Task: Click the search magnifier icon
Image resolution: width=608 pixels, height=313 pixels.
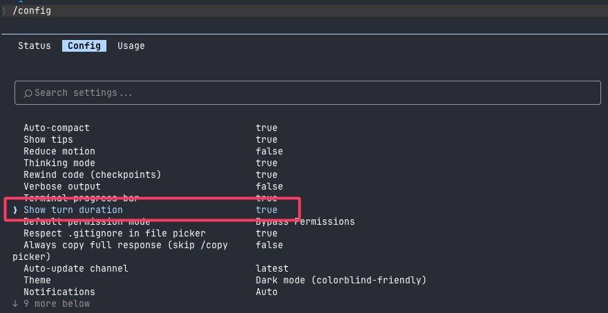Action: [28, 93]
